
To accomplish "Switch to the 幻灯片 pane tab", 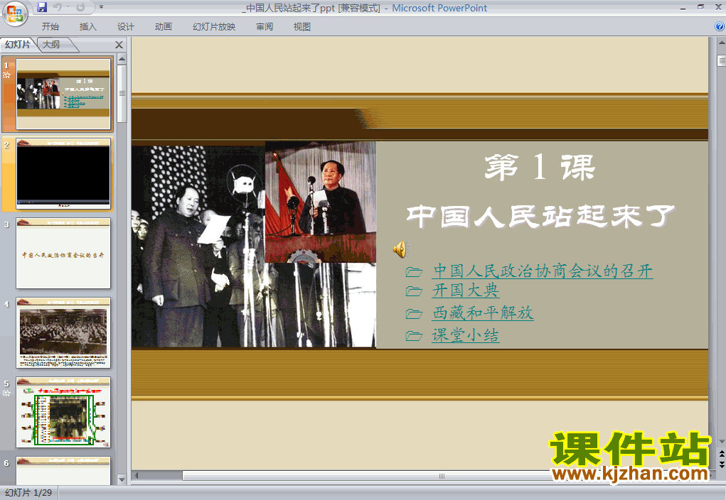I will coord(18,45).
